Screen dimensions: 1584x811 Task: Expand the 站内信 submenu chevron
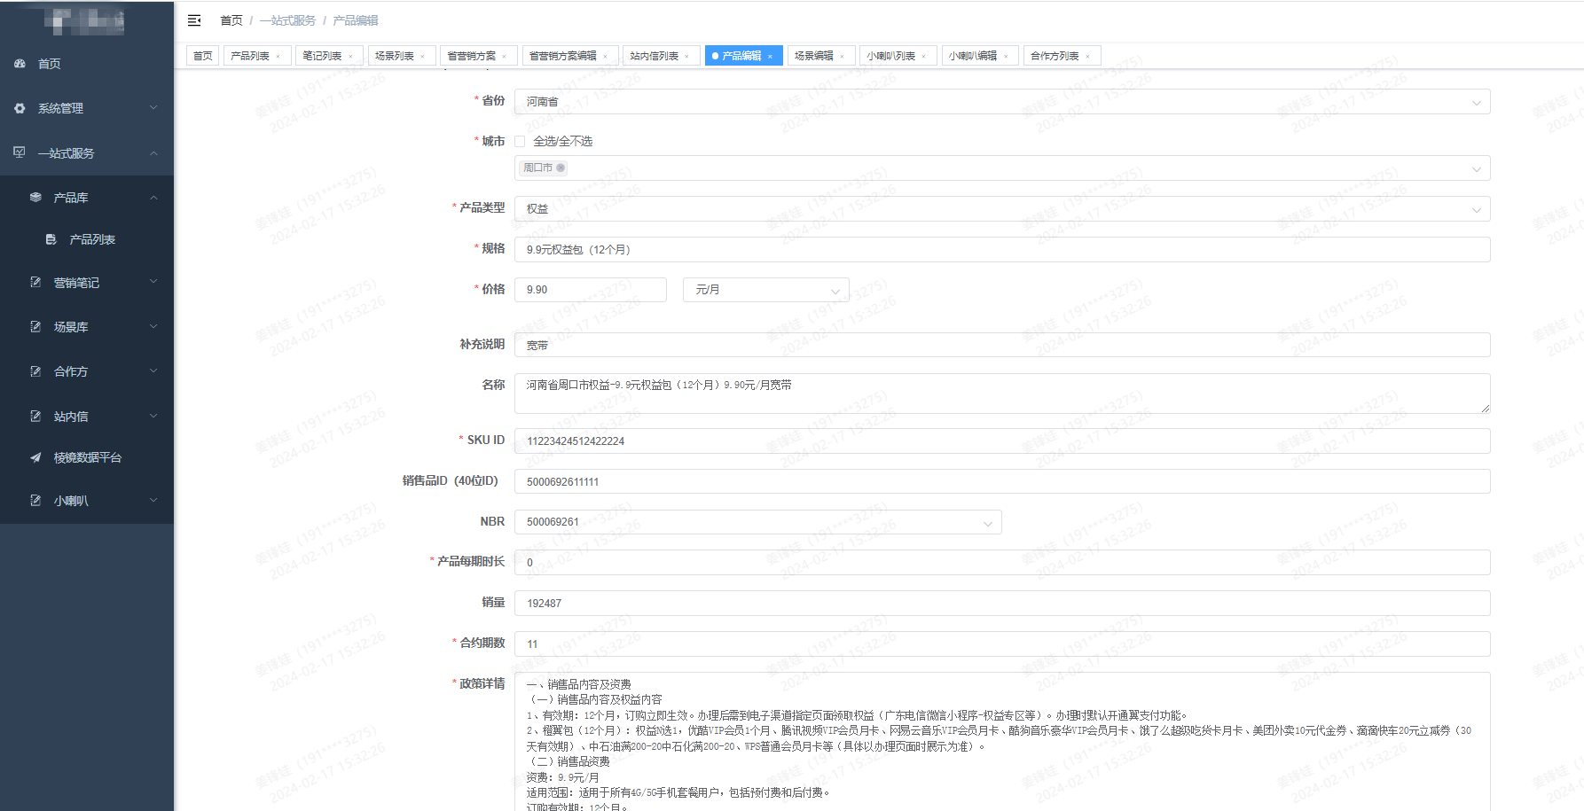pyautogui.click(x=153, y=416)
